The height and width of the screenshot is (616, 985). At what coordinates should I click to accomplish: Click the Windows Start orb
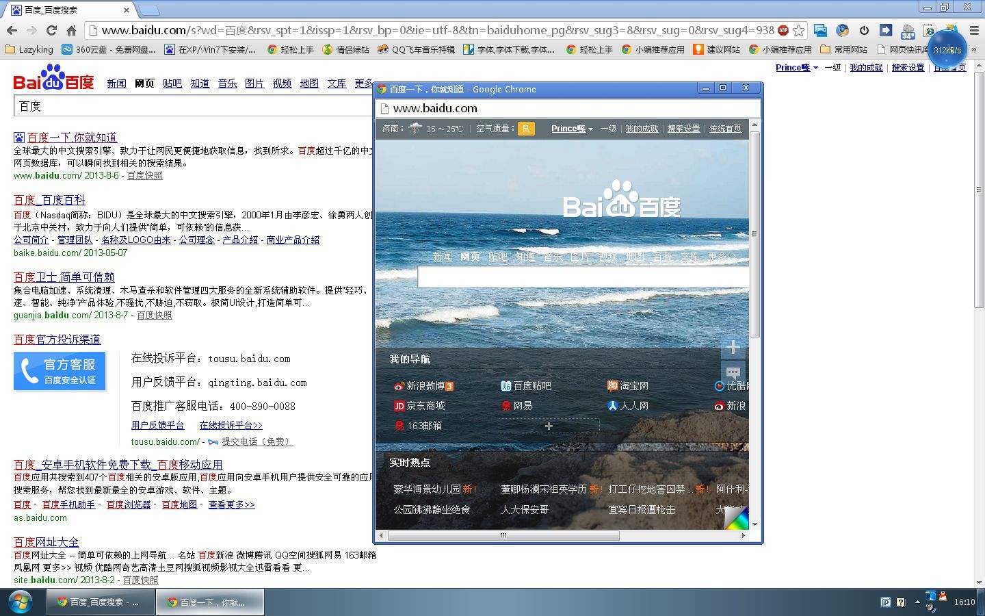(20, 602)
